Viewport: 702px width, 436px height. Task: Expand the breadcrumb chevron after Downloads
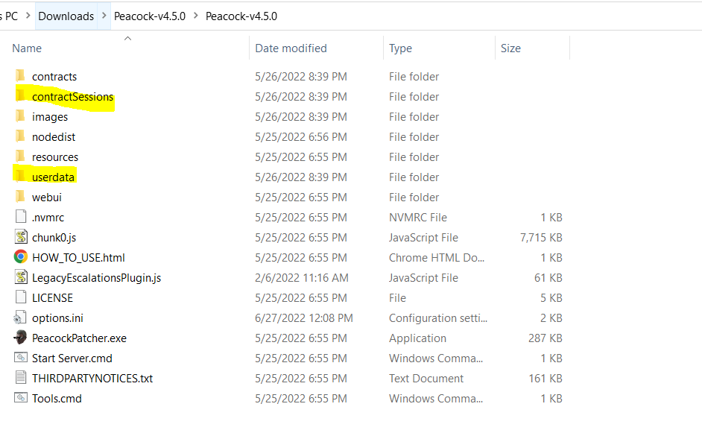(104, 16)
